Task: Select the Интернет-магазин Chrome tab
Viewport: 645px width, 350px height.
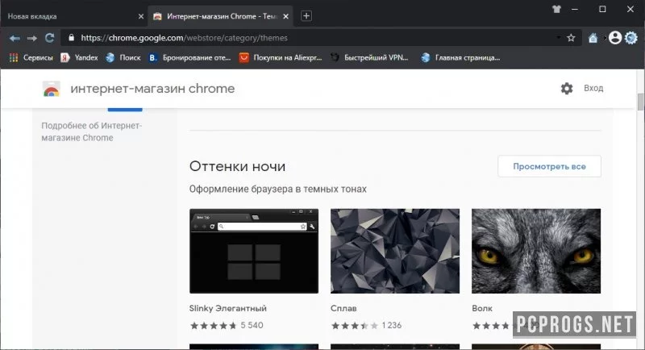Action: coord(220,16)
